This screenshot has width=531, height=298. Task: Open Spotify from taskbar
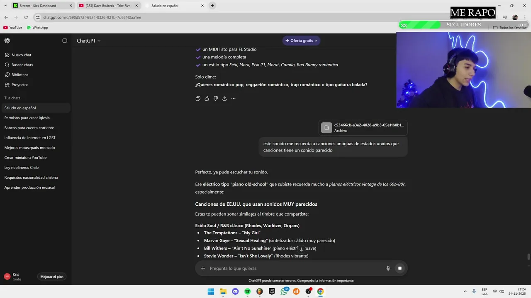(247, 291)
